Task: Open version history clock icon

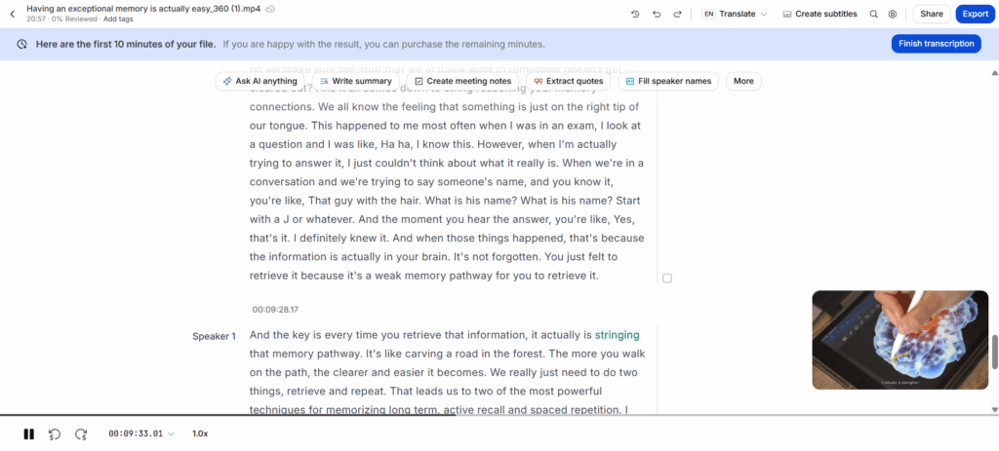Action: tap(635, 14)
